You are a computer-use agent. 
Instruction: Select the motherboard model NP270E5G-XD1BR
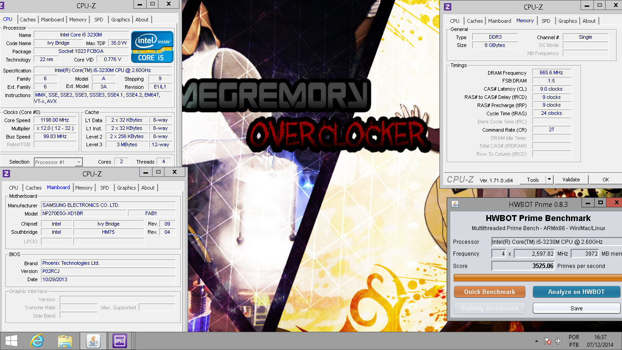84,213
